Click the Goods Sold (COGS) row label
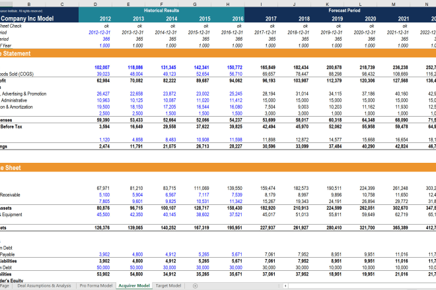Screen dimensions: 436x290 pos(17,74)
